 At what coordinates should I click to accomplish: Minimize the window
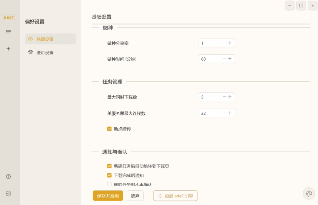coord(290,6)
